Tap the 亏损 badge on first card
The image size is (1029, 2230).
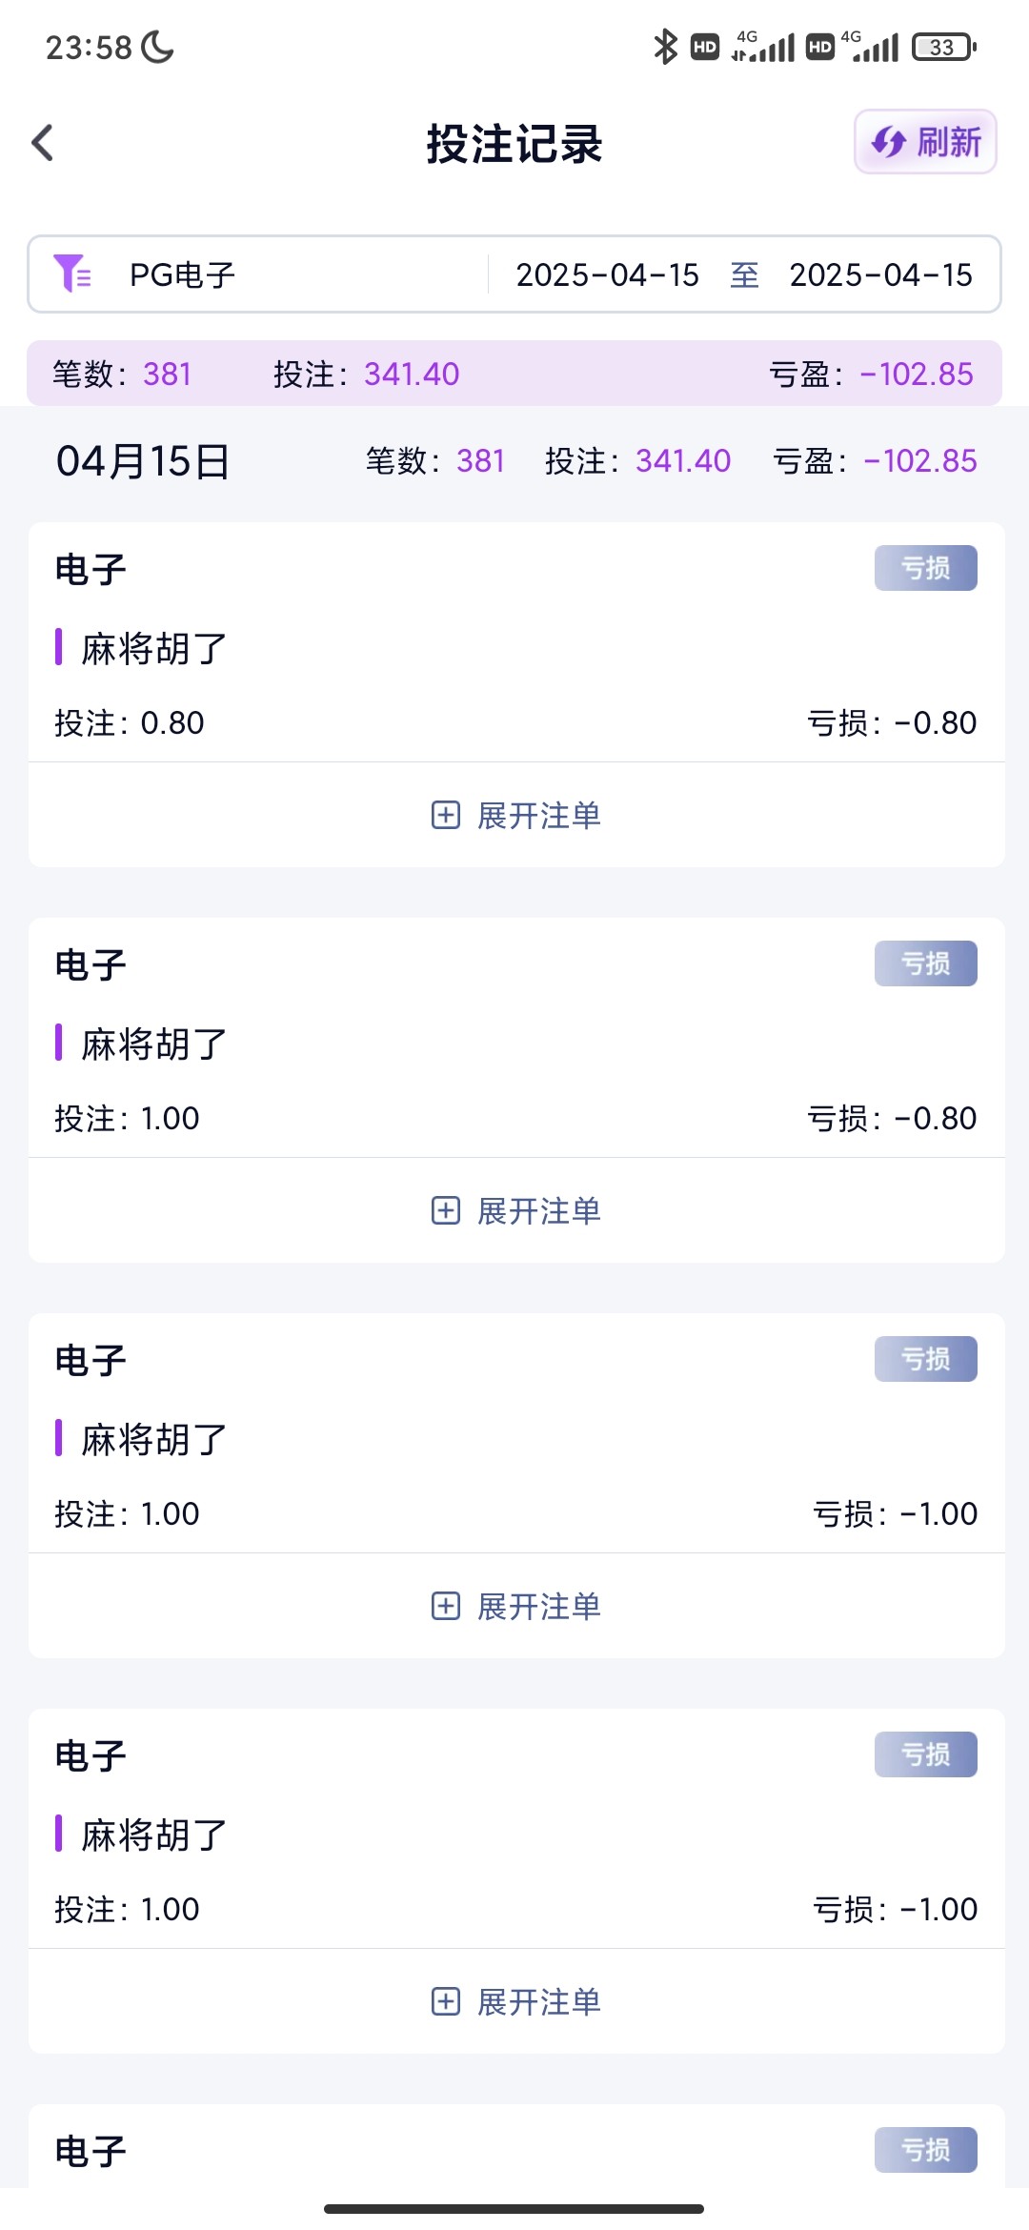click(925, 568)
